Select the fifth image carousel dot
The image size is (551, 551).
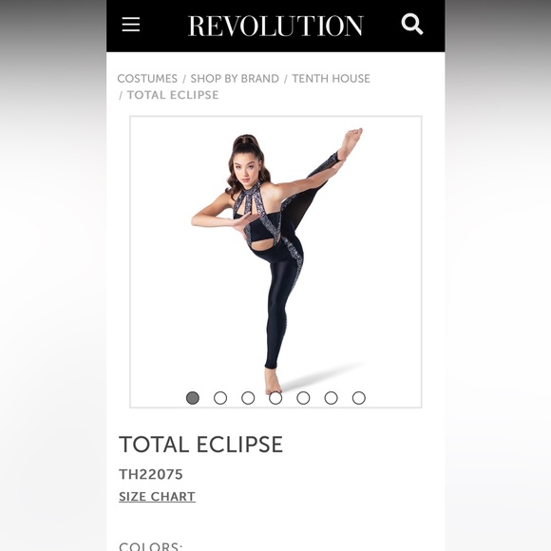[303, 398]
